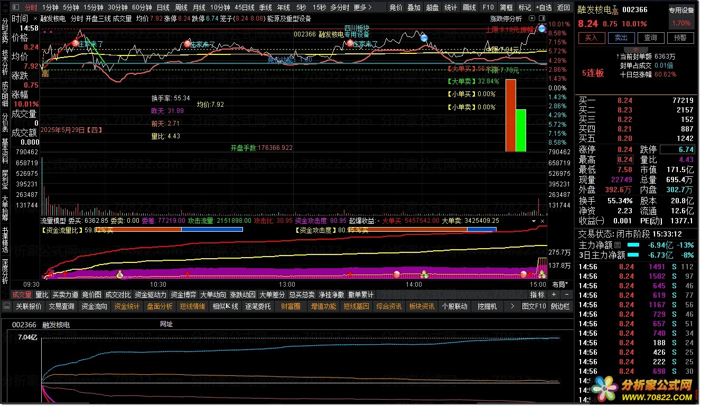Switch to the 多分时 view

coord(340,7)
